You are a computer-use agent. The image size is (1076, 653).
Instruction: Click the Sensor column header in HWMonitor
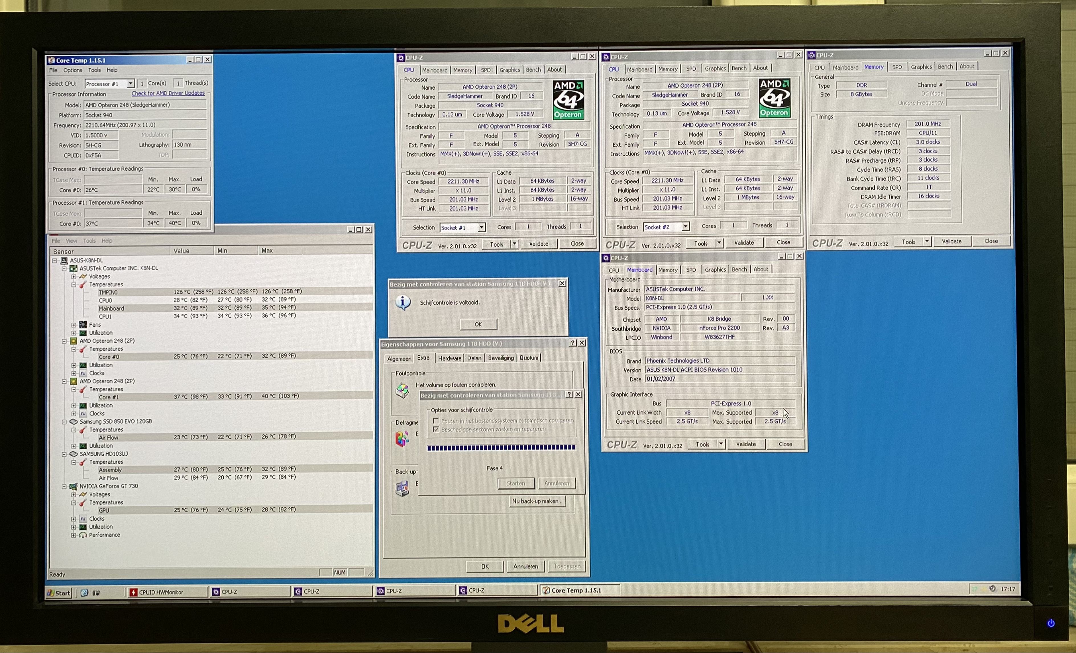(110, 251)
